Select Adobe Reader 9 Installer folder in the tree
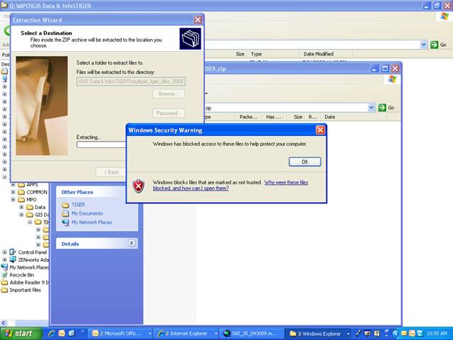The height and width of the screenshot is (340, 453). coord(29,282)
